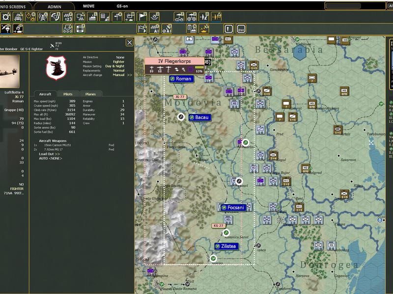Click the ring-shaped icon at toolbar start
The image size is (393, 294).
pyautogui.click(x=5, y=17)
